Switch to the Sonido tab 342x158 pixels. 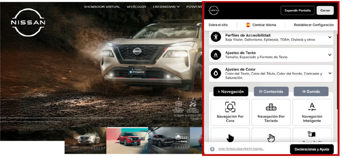[311, 92]
